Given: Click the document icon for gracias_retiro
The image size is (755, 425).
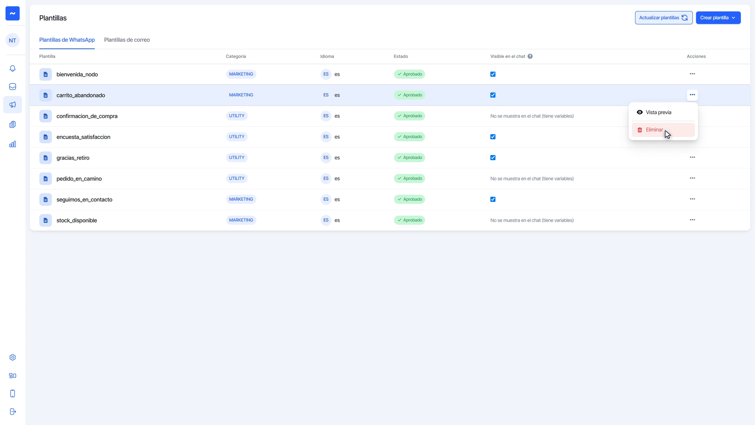Looking at the screenshot, I should (x=46, y=158).
